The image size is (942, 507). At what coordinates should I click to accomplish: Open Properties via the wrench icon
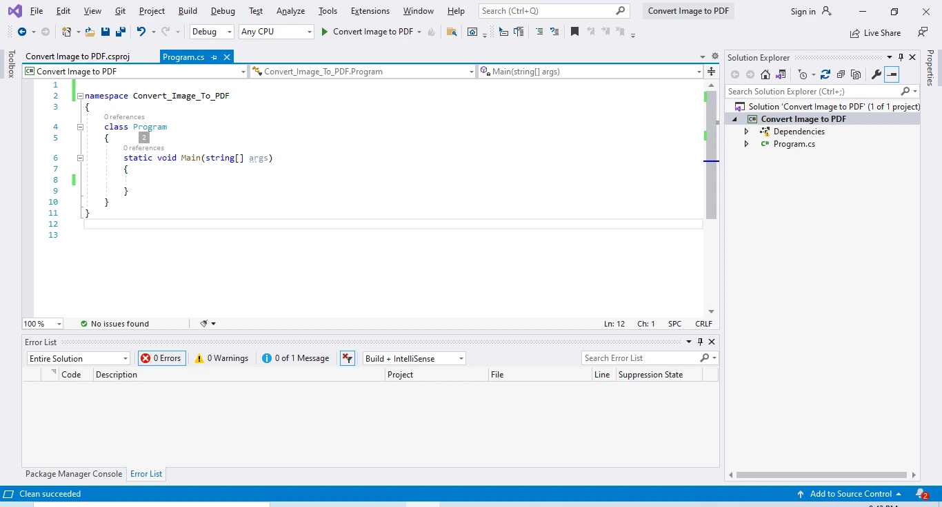pos(876,74)
